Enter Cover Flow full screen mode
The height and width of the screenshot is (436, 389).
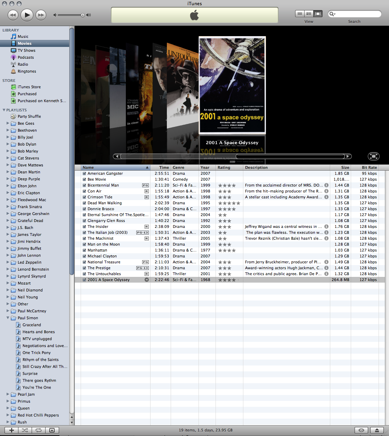click(x=373, y=156)
